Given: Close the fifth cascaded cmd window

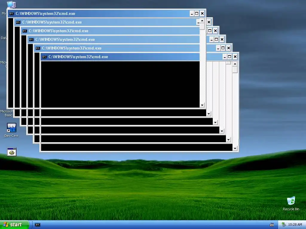Looking at the screenshot, I should coord(229,48).
